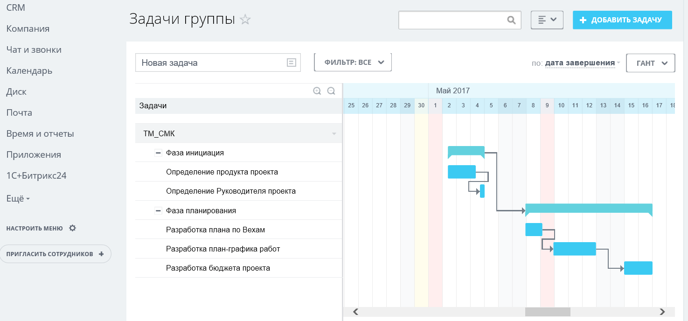Click the Добавить задачу button
Screen dimensions: 688x321
[x=622, y=20]
